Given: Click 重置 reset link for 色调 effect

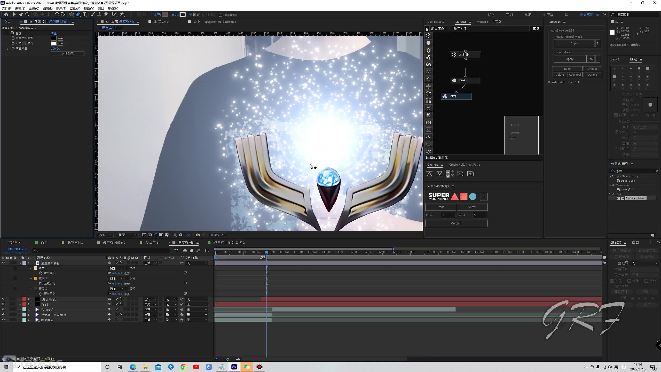Looking at the screenshot, I should point(54,33).
